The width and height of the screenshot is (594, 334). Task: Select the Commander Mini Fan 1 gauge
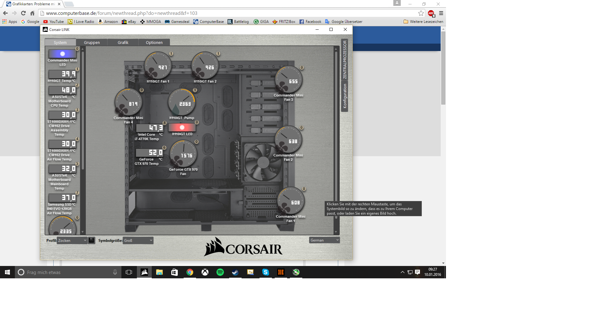pos(290,201)
